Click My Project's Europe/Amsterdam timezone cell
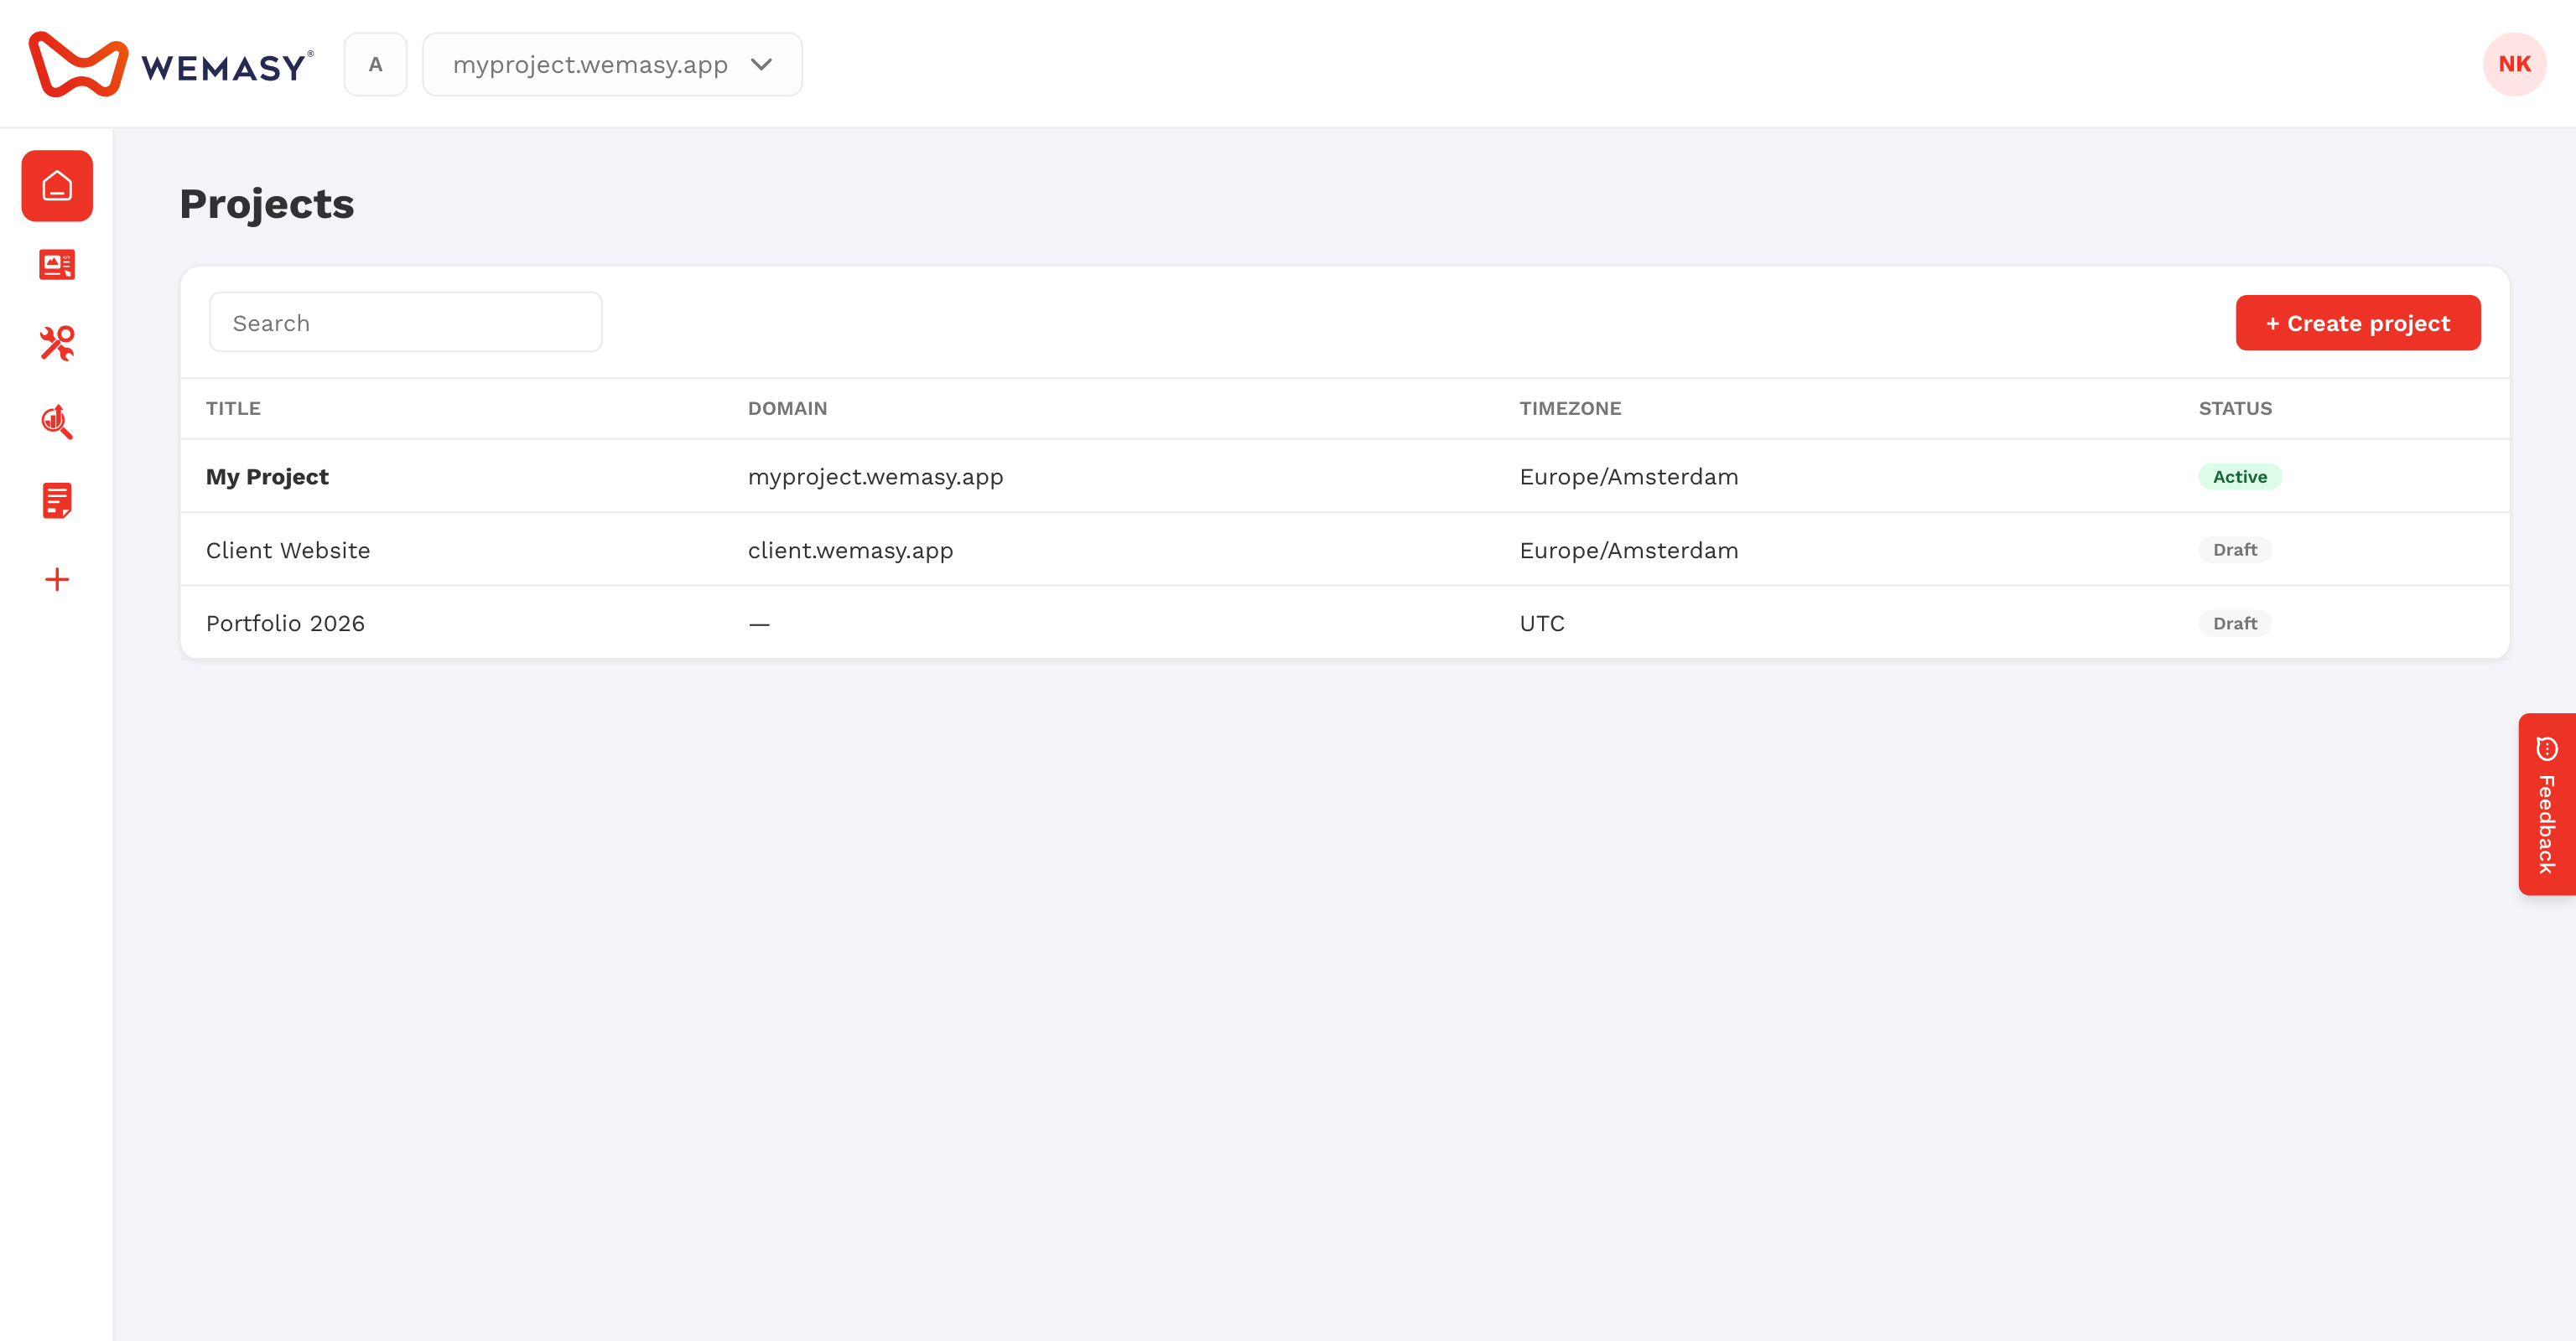Image resolution: width=2576 pixels, height=1341 pixels. click(x=1629, y=477)
